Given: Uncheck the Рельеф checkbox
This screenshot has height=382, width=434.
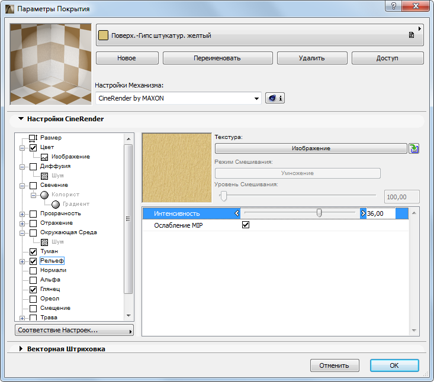Looking at the screenshot, I should click(33, 261).
